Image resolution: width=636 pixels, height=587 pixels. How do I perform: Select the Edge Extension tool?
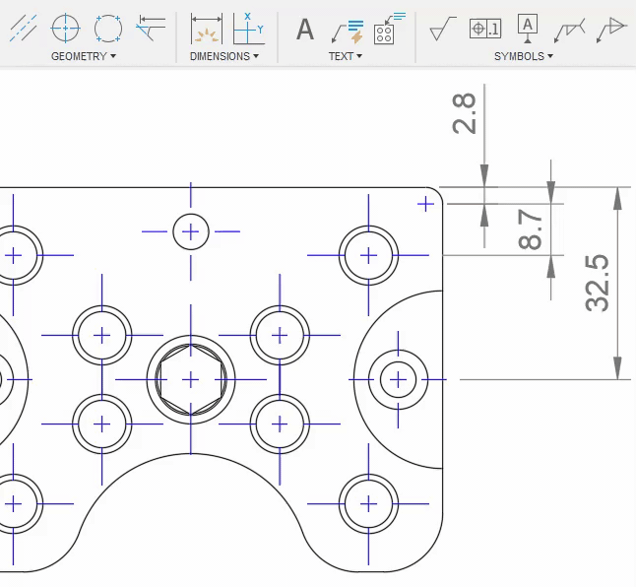point(151,28)
